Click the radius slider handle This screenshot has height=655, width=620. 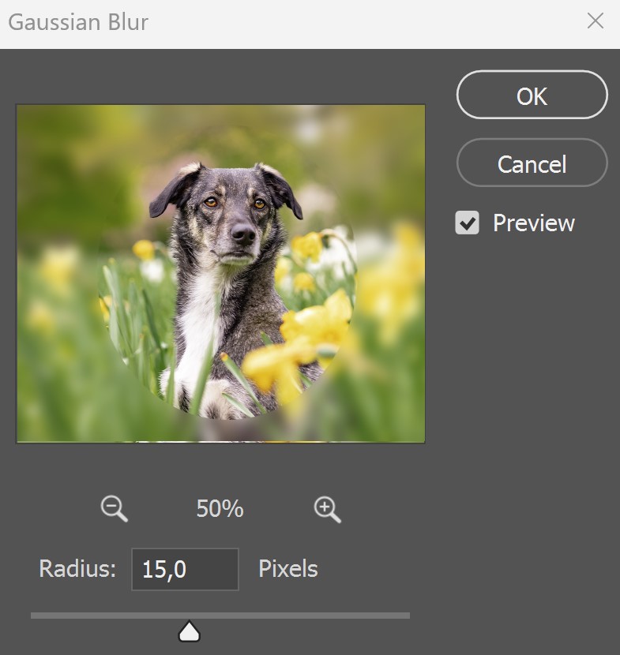[190, 631]
